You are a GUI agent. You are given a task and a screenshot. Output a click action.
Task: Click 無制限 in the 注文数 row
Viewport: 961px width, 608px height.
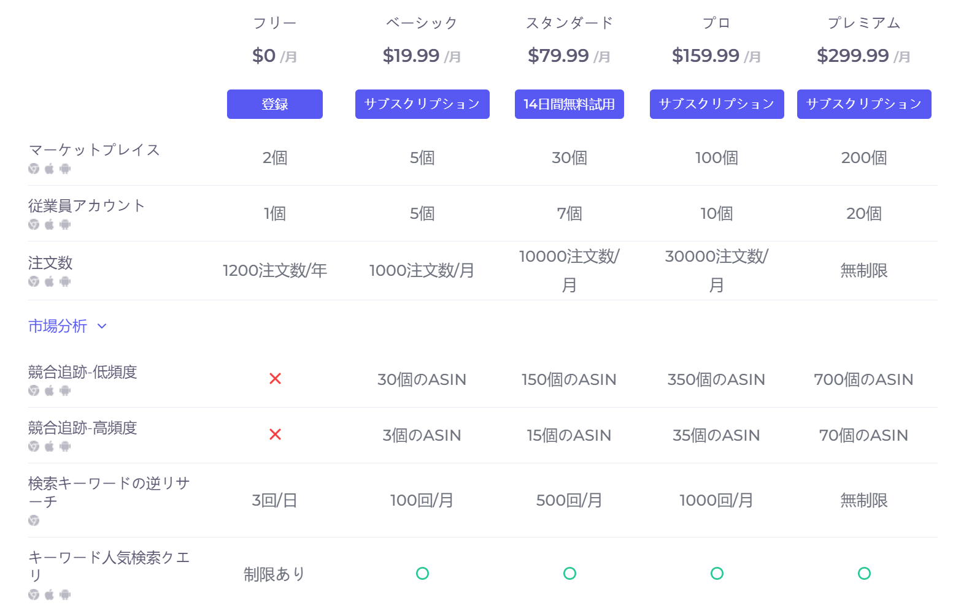(x=864, y=270)
